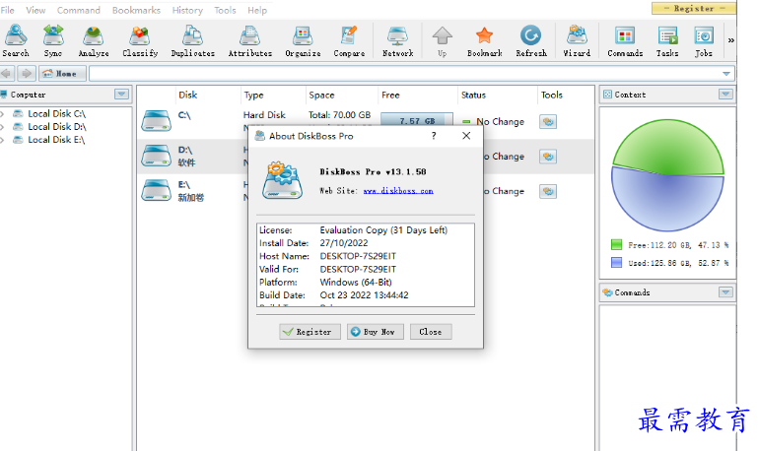Image resolution: width=758 pixels, height=451 pixels.
Task: Click the blue Used legend swatch
Action: pyautogui.click(x=616, y=263)
